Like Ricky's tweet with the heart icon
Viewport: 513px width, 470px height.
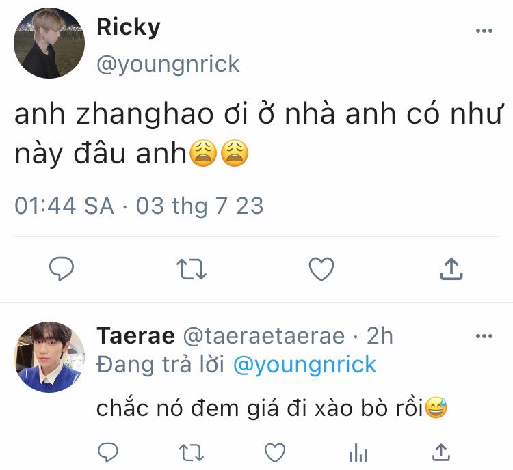click(x=321, y=269)
